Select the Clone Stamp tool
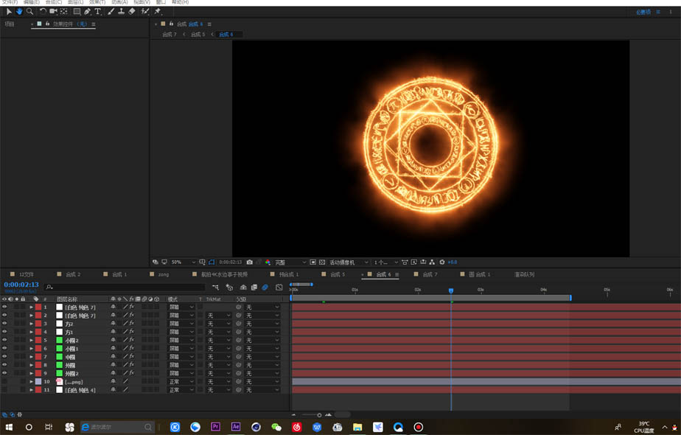Image resolution: width=681 pixels, height=435 pixels. click(x=122, y=12)
